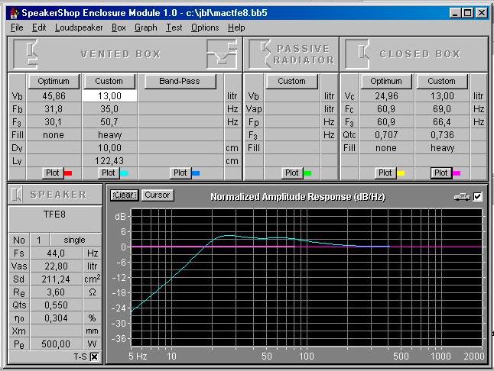Open the Options menu
This screenshot has height=371, width=494.
(205, 27)
